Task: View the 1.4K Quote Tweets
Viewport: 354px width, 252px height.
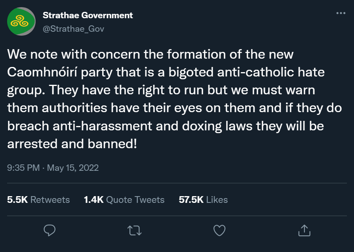Action: (124, 200)
